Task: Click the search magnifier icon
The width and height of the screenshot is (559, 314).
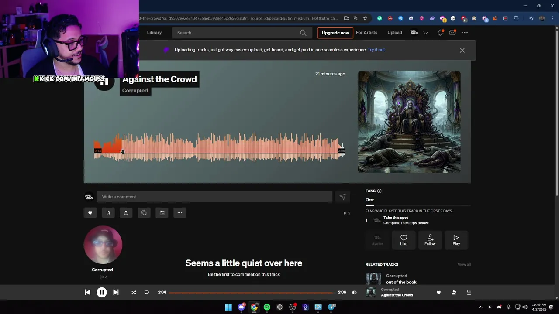Action: (x=303, y=33)
